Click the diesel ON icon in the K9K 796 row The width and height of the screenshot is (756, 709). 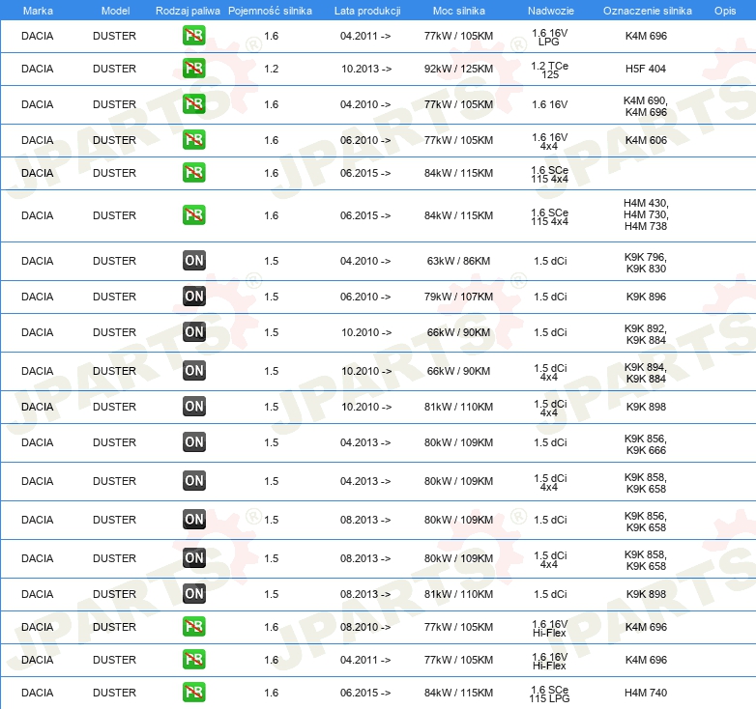[194, 261]
